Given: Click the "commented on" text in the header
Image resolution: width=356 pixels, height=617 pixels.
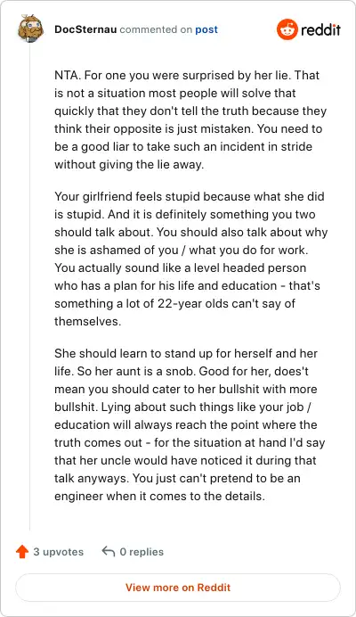Looking at the screenshot, I should coord(156,29).
